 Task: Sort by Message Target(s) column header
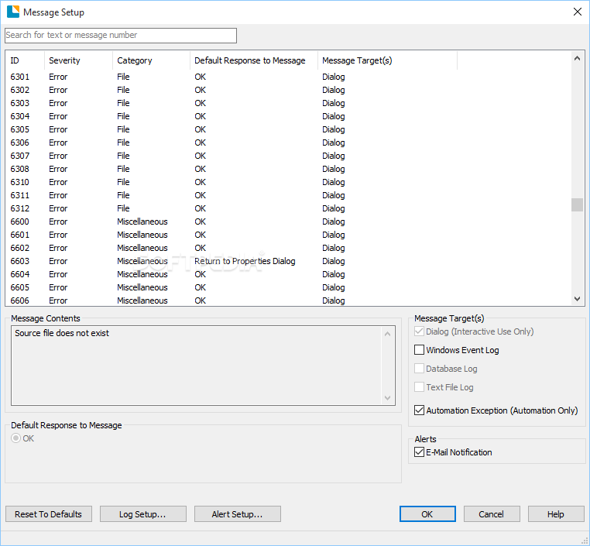[x=387, y=60]
